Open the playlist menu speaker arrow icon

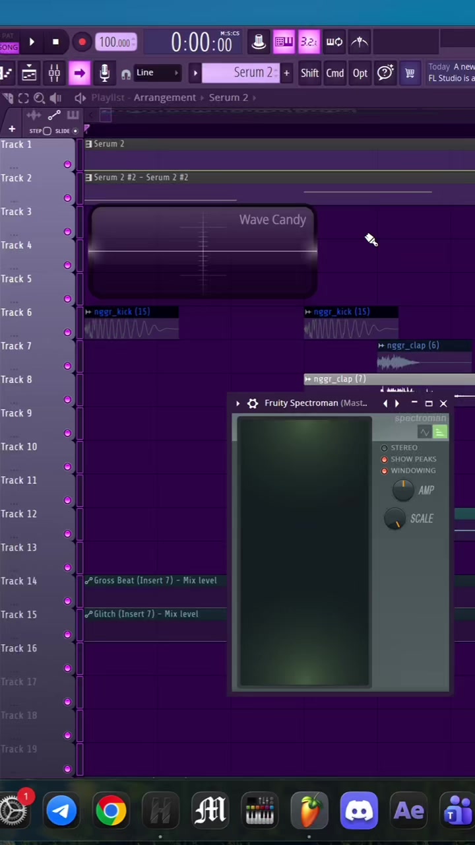pyautogui.click(x=80, y=98)
